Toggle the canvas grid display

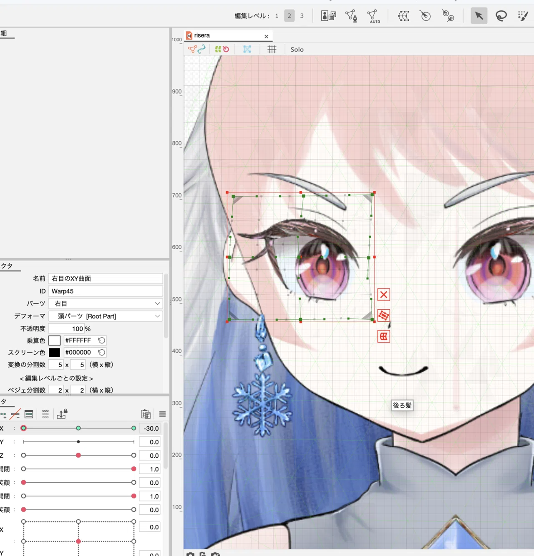[272, 49]
